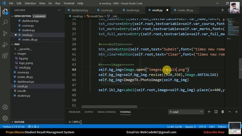242x136 pixels.
Task: Open the Source Control view
Action: click(x=5, y=34)
